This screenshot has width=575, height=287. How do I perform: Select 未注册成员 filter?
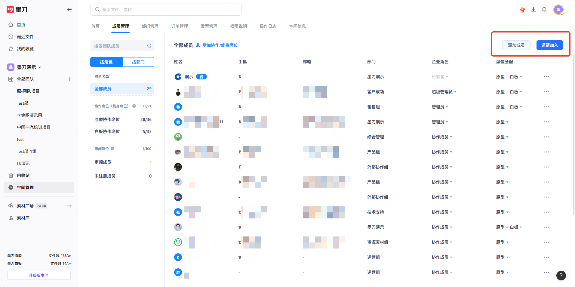(x=122, y=176)
